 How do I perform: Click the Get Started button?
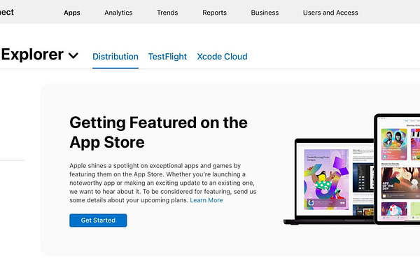click(98, 220)
